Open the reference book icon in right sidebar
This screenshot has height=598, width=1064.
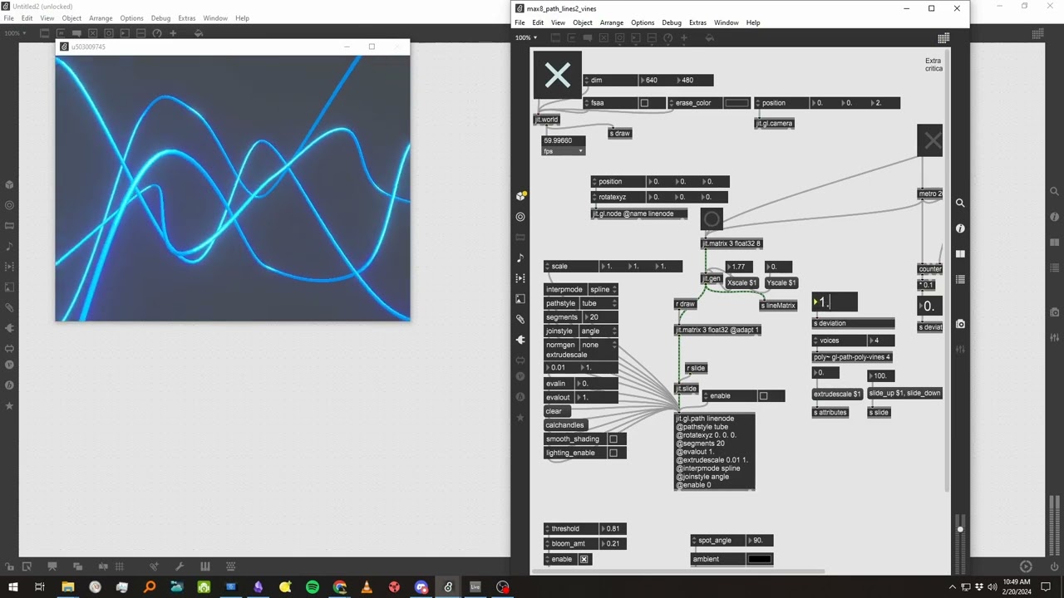tap(960, 254)
